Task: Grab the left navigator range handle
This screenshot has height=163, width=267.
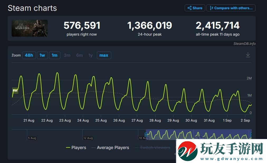Action: [x=146, y=135]
